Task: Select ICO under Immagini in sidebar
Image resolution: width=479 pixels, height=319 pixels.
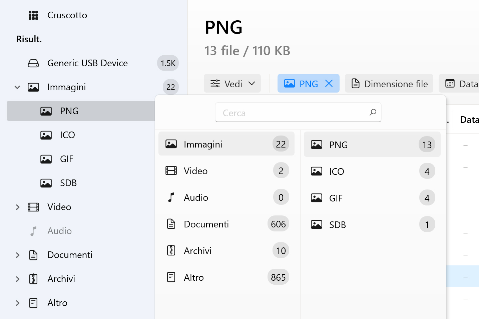Action: (81, 135)
